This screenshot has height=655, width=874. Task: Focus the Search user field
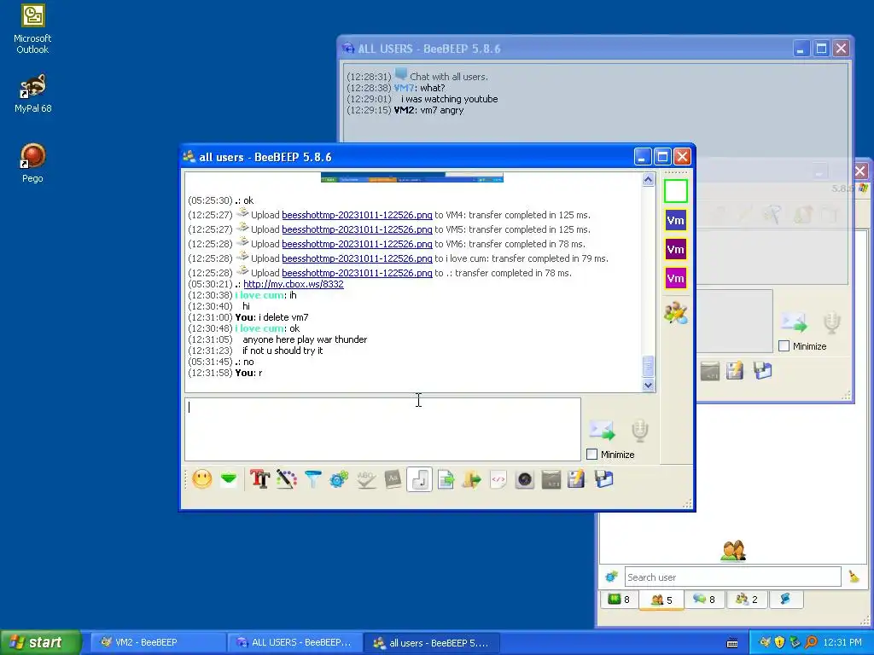click(732, 577)
